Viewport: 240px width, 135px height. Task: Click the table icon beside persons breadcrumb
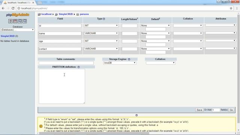coord(78,14)
